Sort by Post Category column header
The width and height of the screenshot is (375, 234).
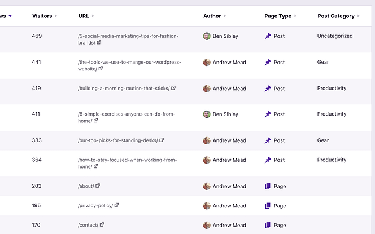336,16
